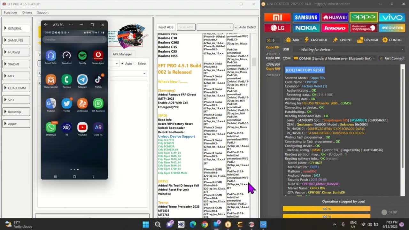Open Chrome from taskbar
The image size is (409, 230).
pos(204,224)
